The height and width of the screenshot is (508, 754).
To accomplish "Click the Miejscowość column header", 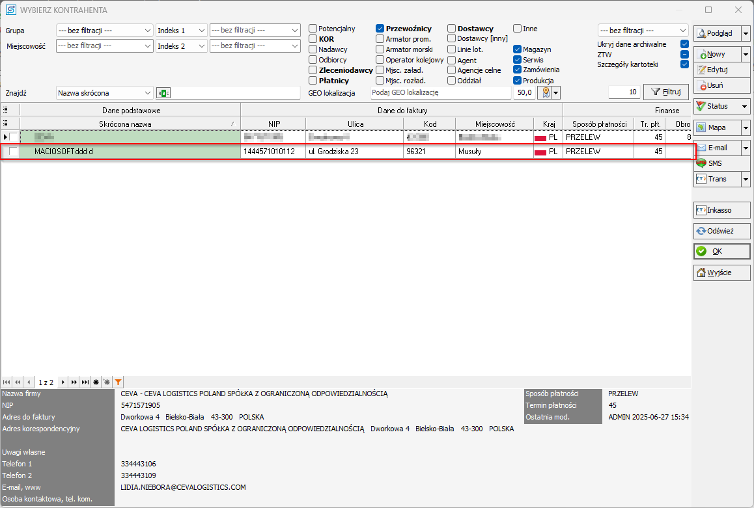I will [x=494, y=124].
